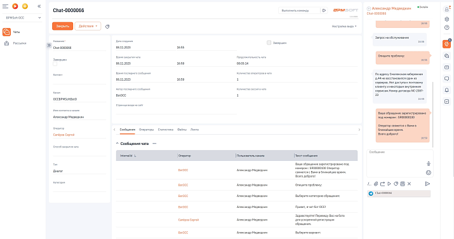The height and width of the screenshot is (239, 454).
Task: Open message templates via the slash icon
Action: [369, 184]
